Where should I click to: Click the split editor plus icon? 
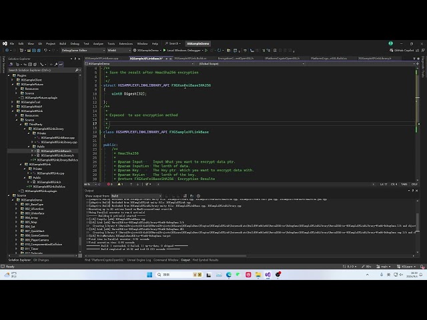(418, 64)
